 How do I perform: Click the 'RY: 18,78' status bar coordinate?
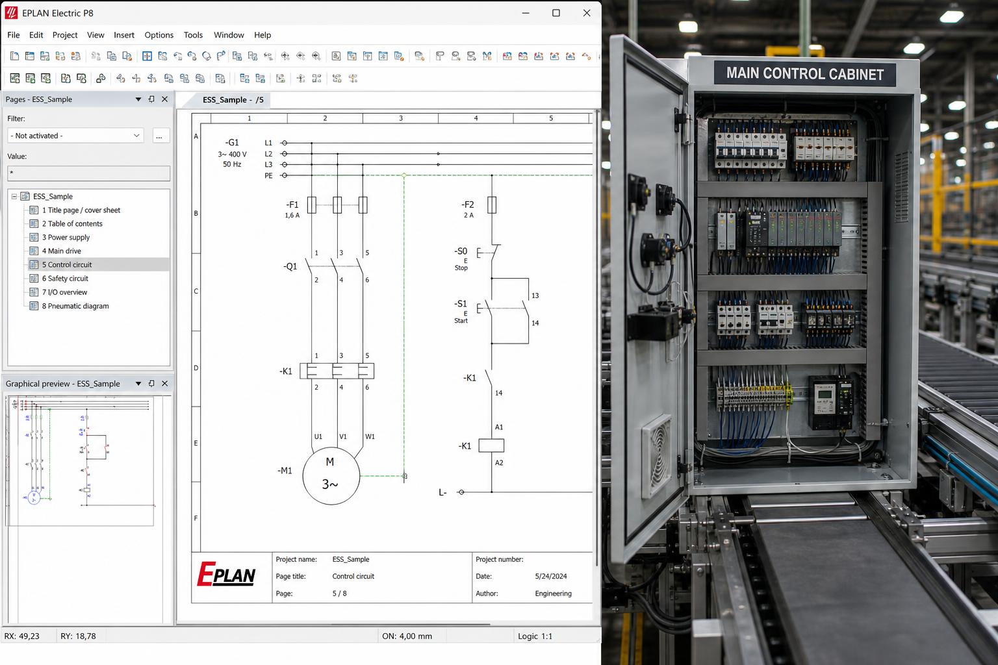[x=78, y=636]
